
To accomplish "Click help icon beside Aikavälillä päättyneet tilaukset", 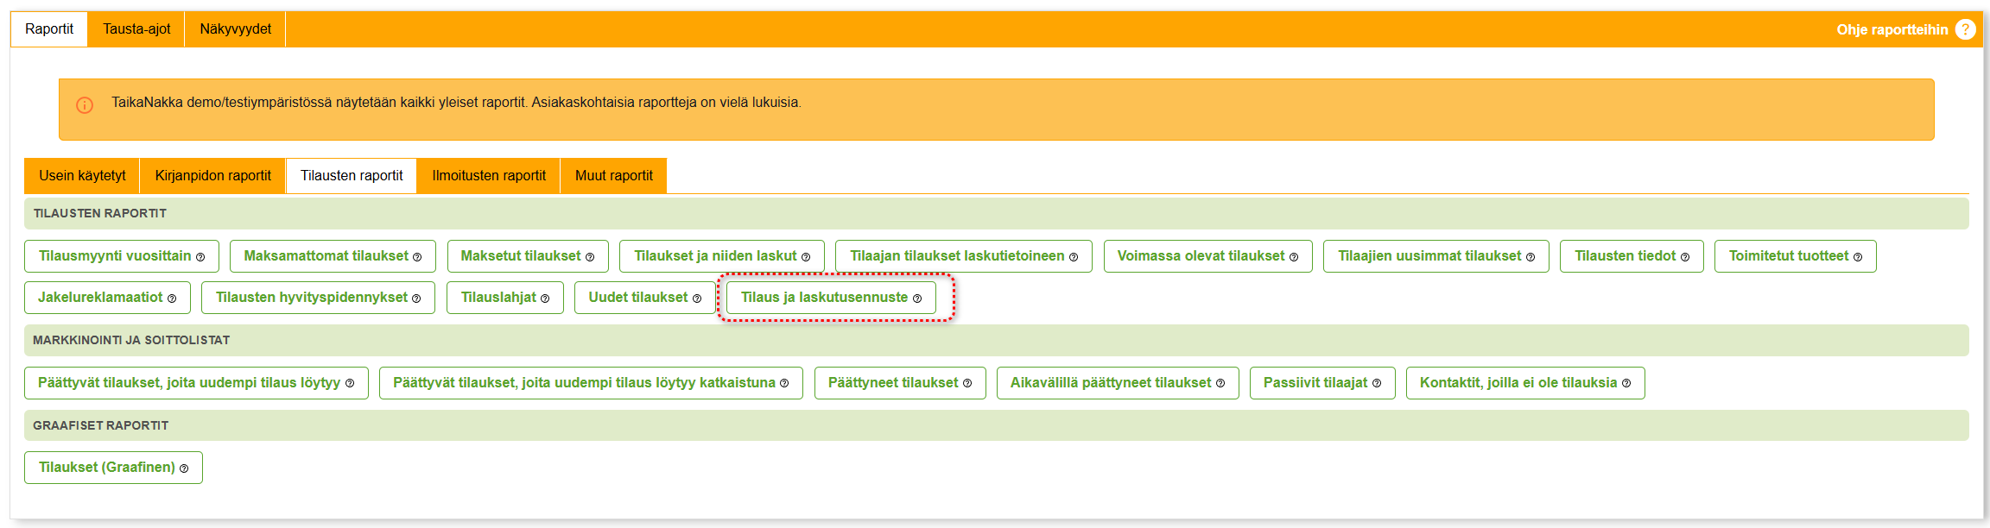I will click(x=1220, y=384).
